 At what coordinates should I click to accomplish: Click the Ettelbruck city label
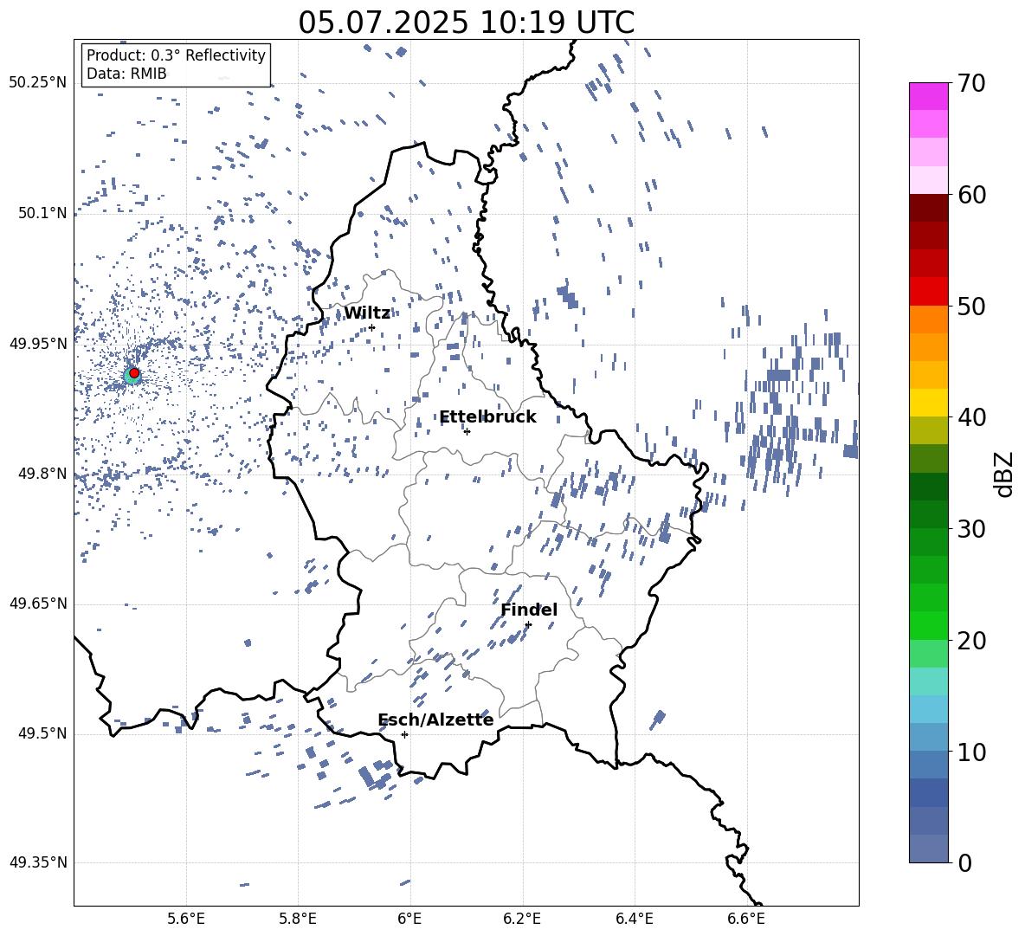click(487, 417)
